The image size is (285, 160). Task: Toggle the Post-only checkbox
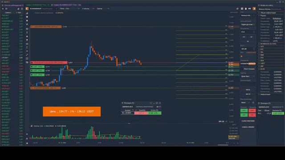[242, 69]
